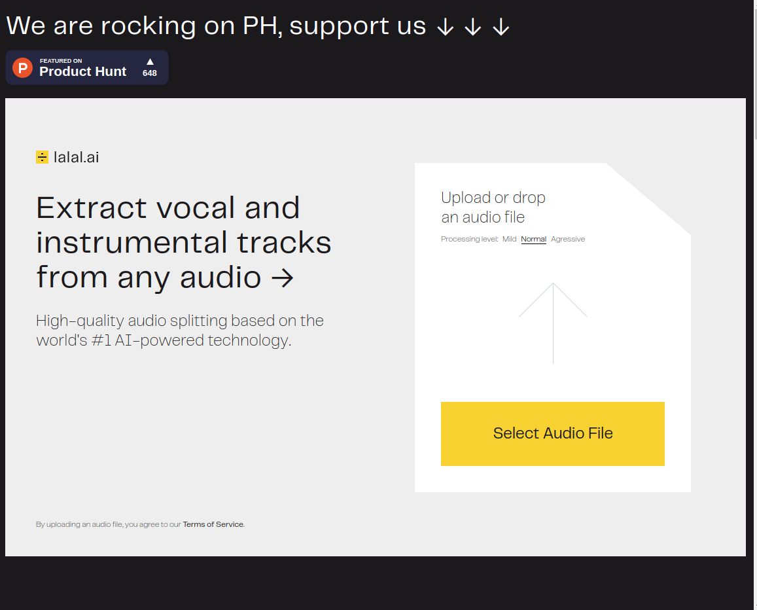This screenshot has width=757, height=610.
Task: Click the Select Audio File button
Action: (x=553, y=434)
